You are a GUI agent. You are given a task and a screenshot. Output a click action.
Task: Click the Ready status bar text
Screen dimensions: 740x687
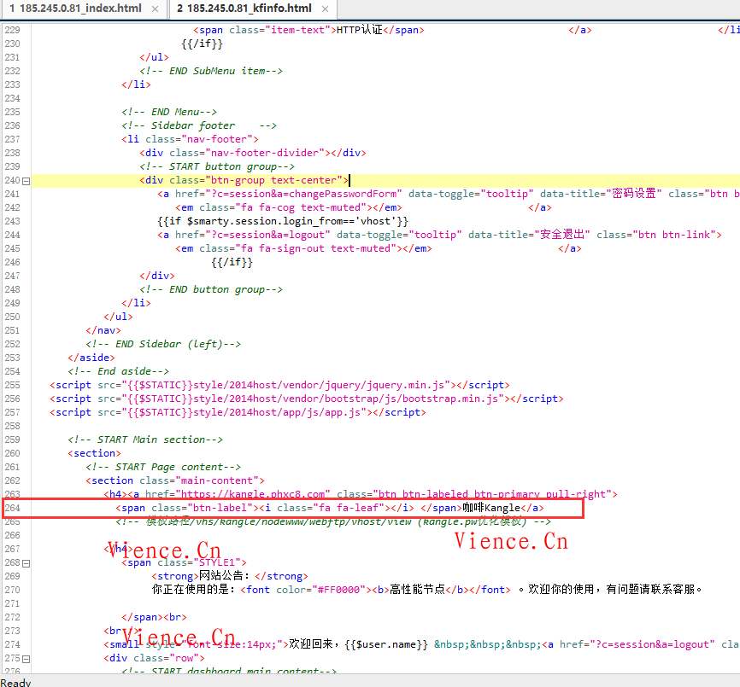point(16,682)
